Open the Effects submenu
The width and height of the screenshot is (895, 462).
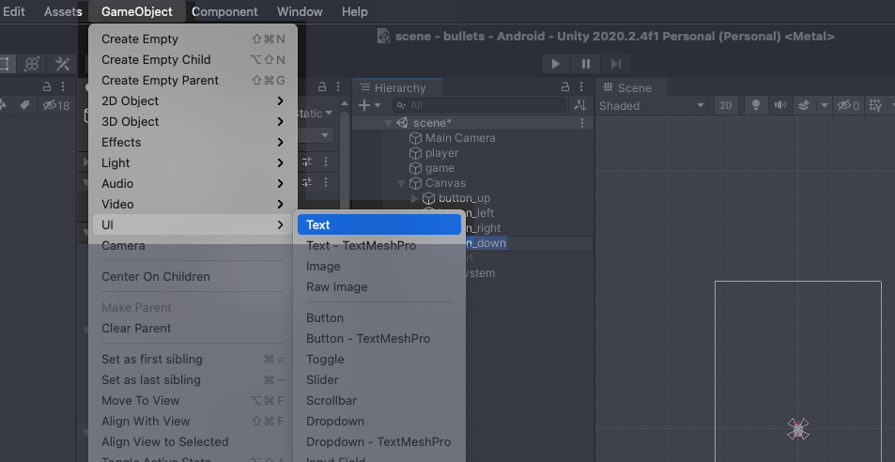[x=193, y=142]
